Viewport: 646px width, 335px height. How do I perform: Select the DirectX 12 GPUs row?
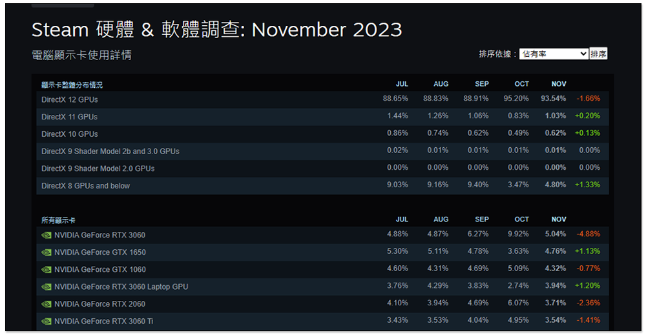322,99
